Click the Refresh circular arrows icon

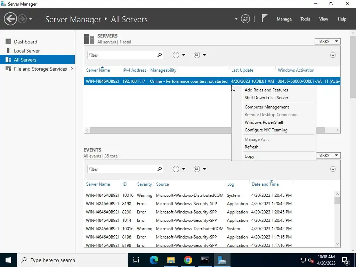coord(245,19)
